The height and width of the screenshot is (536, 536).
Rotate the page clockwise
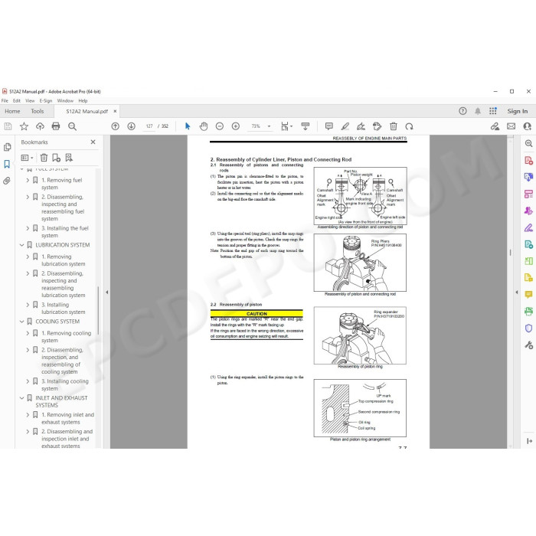click(409, 126)
